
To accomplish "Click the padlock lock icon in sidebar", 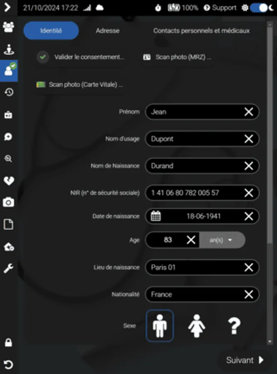I will 8,342.
